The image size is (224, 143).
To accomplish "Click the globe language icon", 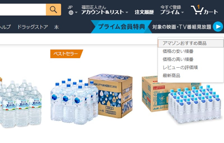I will coord(71,13).
